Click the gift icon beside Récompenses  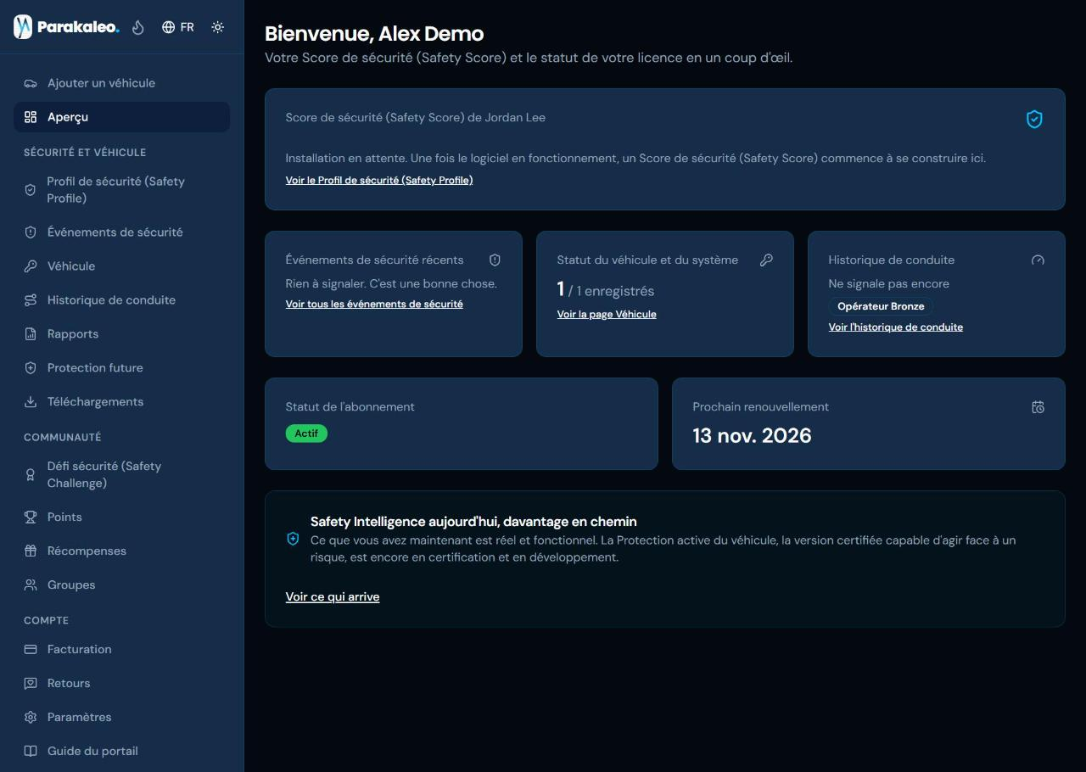31,551
